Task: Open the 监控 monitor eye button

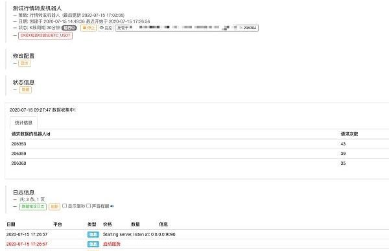Action: tap(106, 28)
